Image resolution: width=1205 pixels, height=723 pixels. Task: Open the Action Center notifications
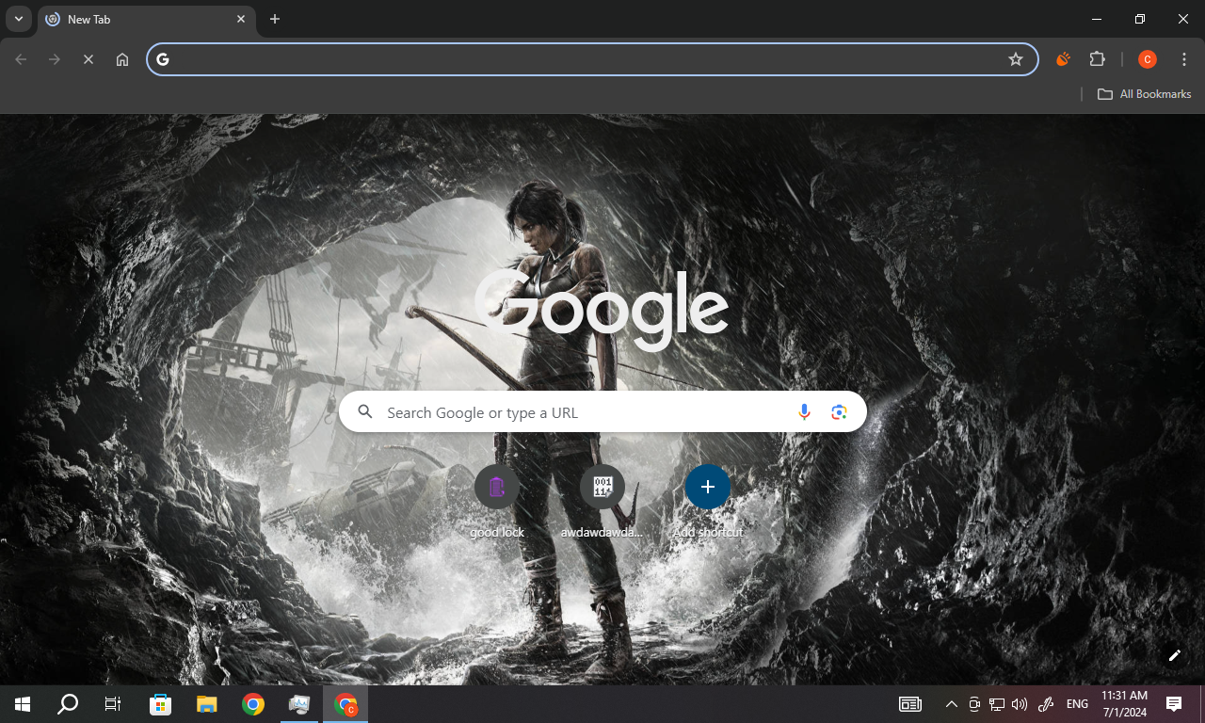click(1174, 704)
